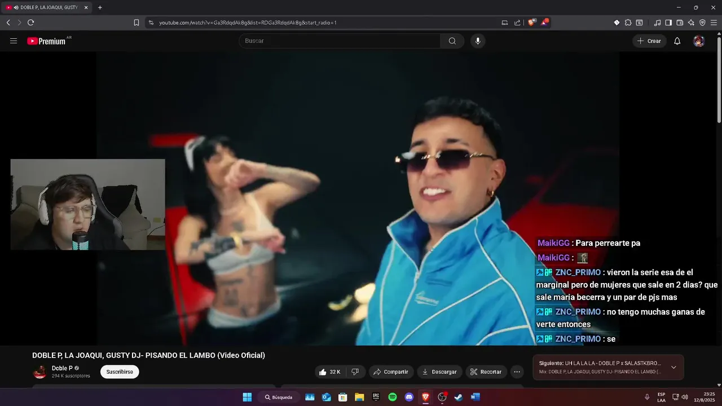The image size is (722, 406).
Task: Open the extensions puzzle icon
Action: 628,23
